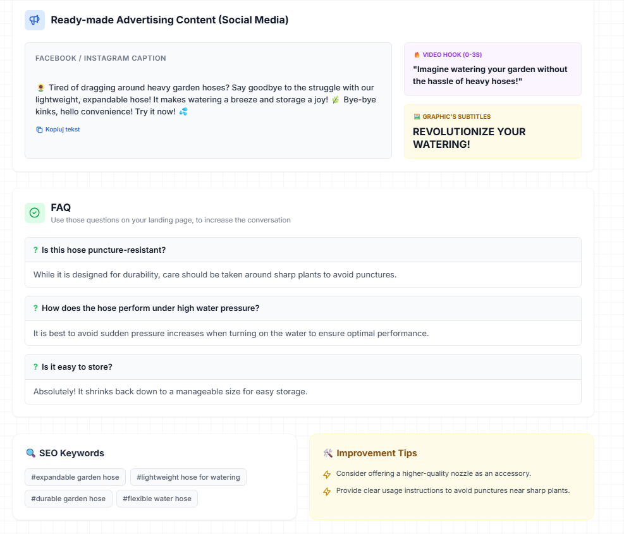Click the flame icon on Video Hook label
The image size is (624, 534).
point(418,54)
